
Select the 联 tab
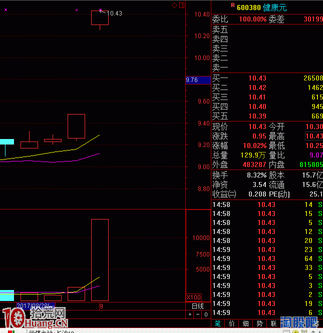(x=273, y=323)
